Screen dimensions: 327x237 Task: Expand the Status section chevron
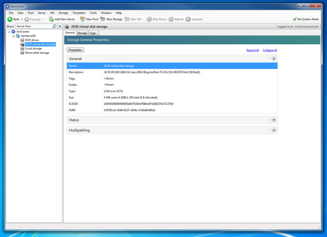coord(274,120)
